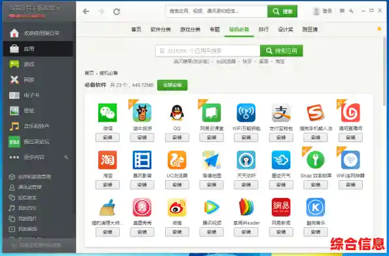Click in the app search input field
The height and width of the screenshot is (256, 389).
[208, 51]
